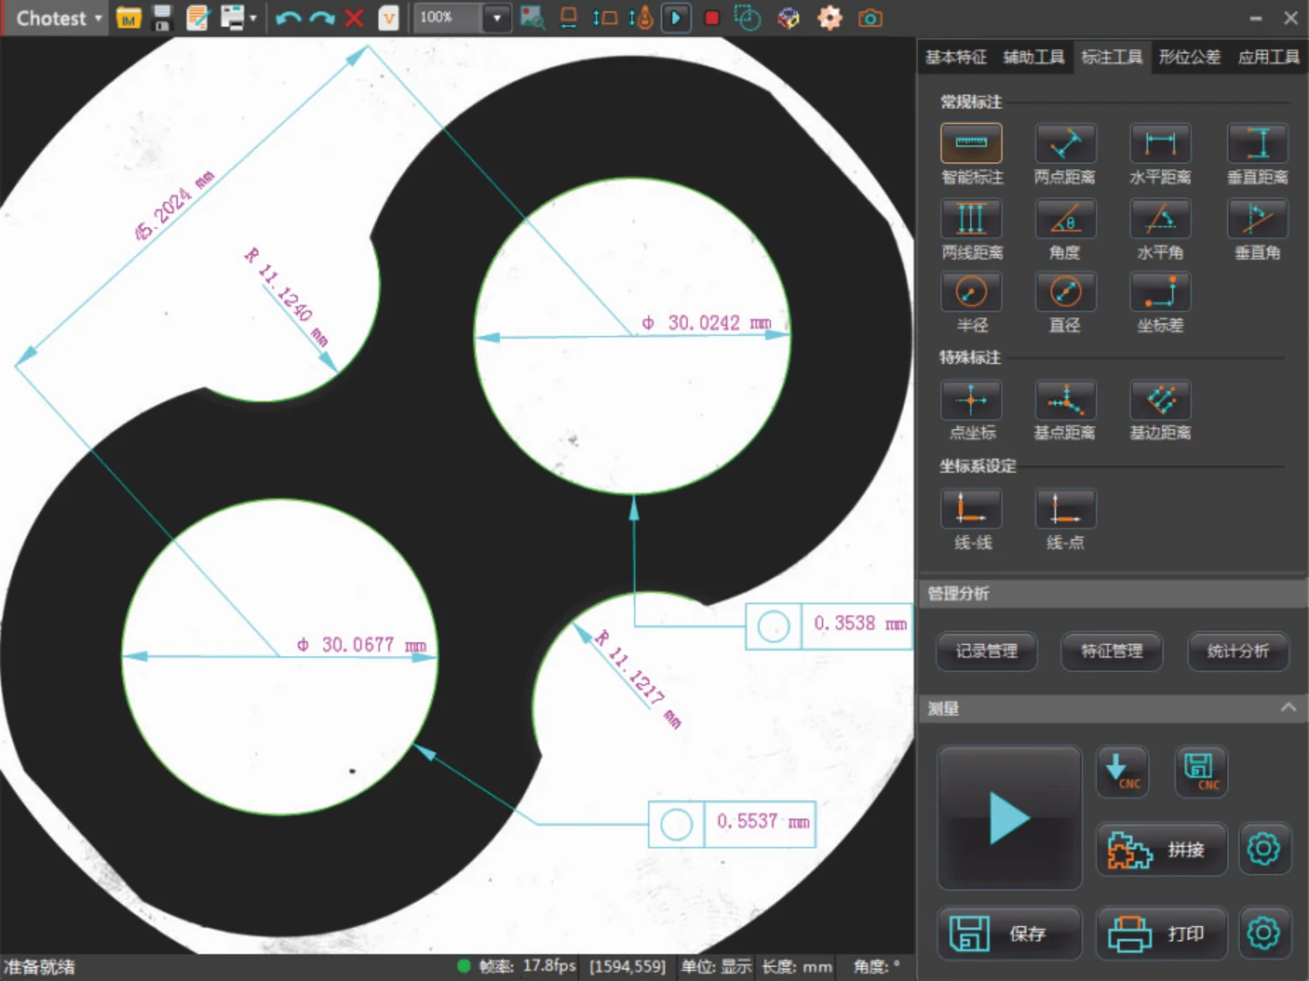Choose the 点坐标 point coordinate tool
Screen dimensions: 1309x981
point(971,401)
